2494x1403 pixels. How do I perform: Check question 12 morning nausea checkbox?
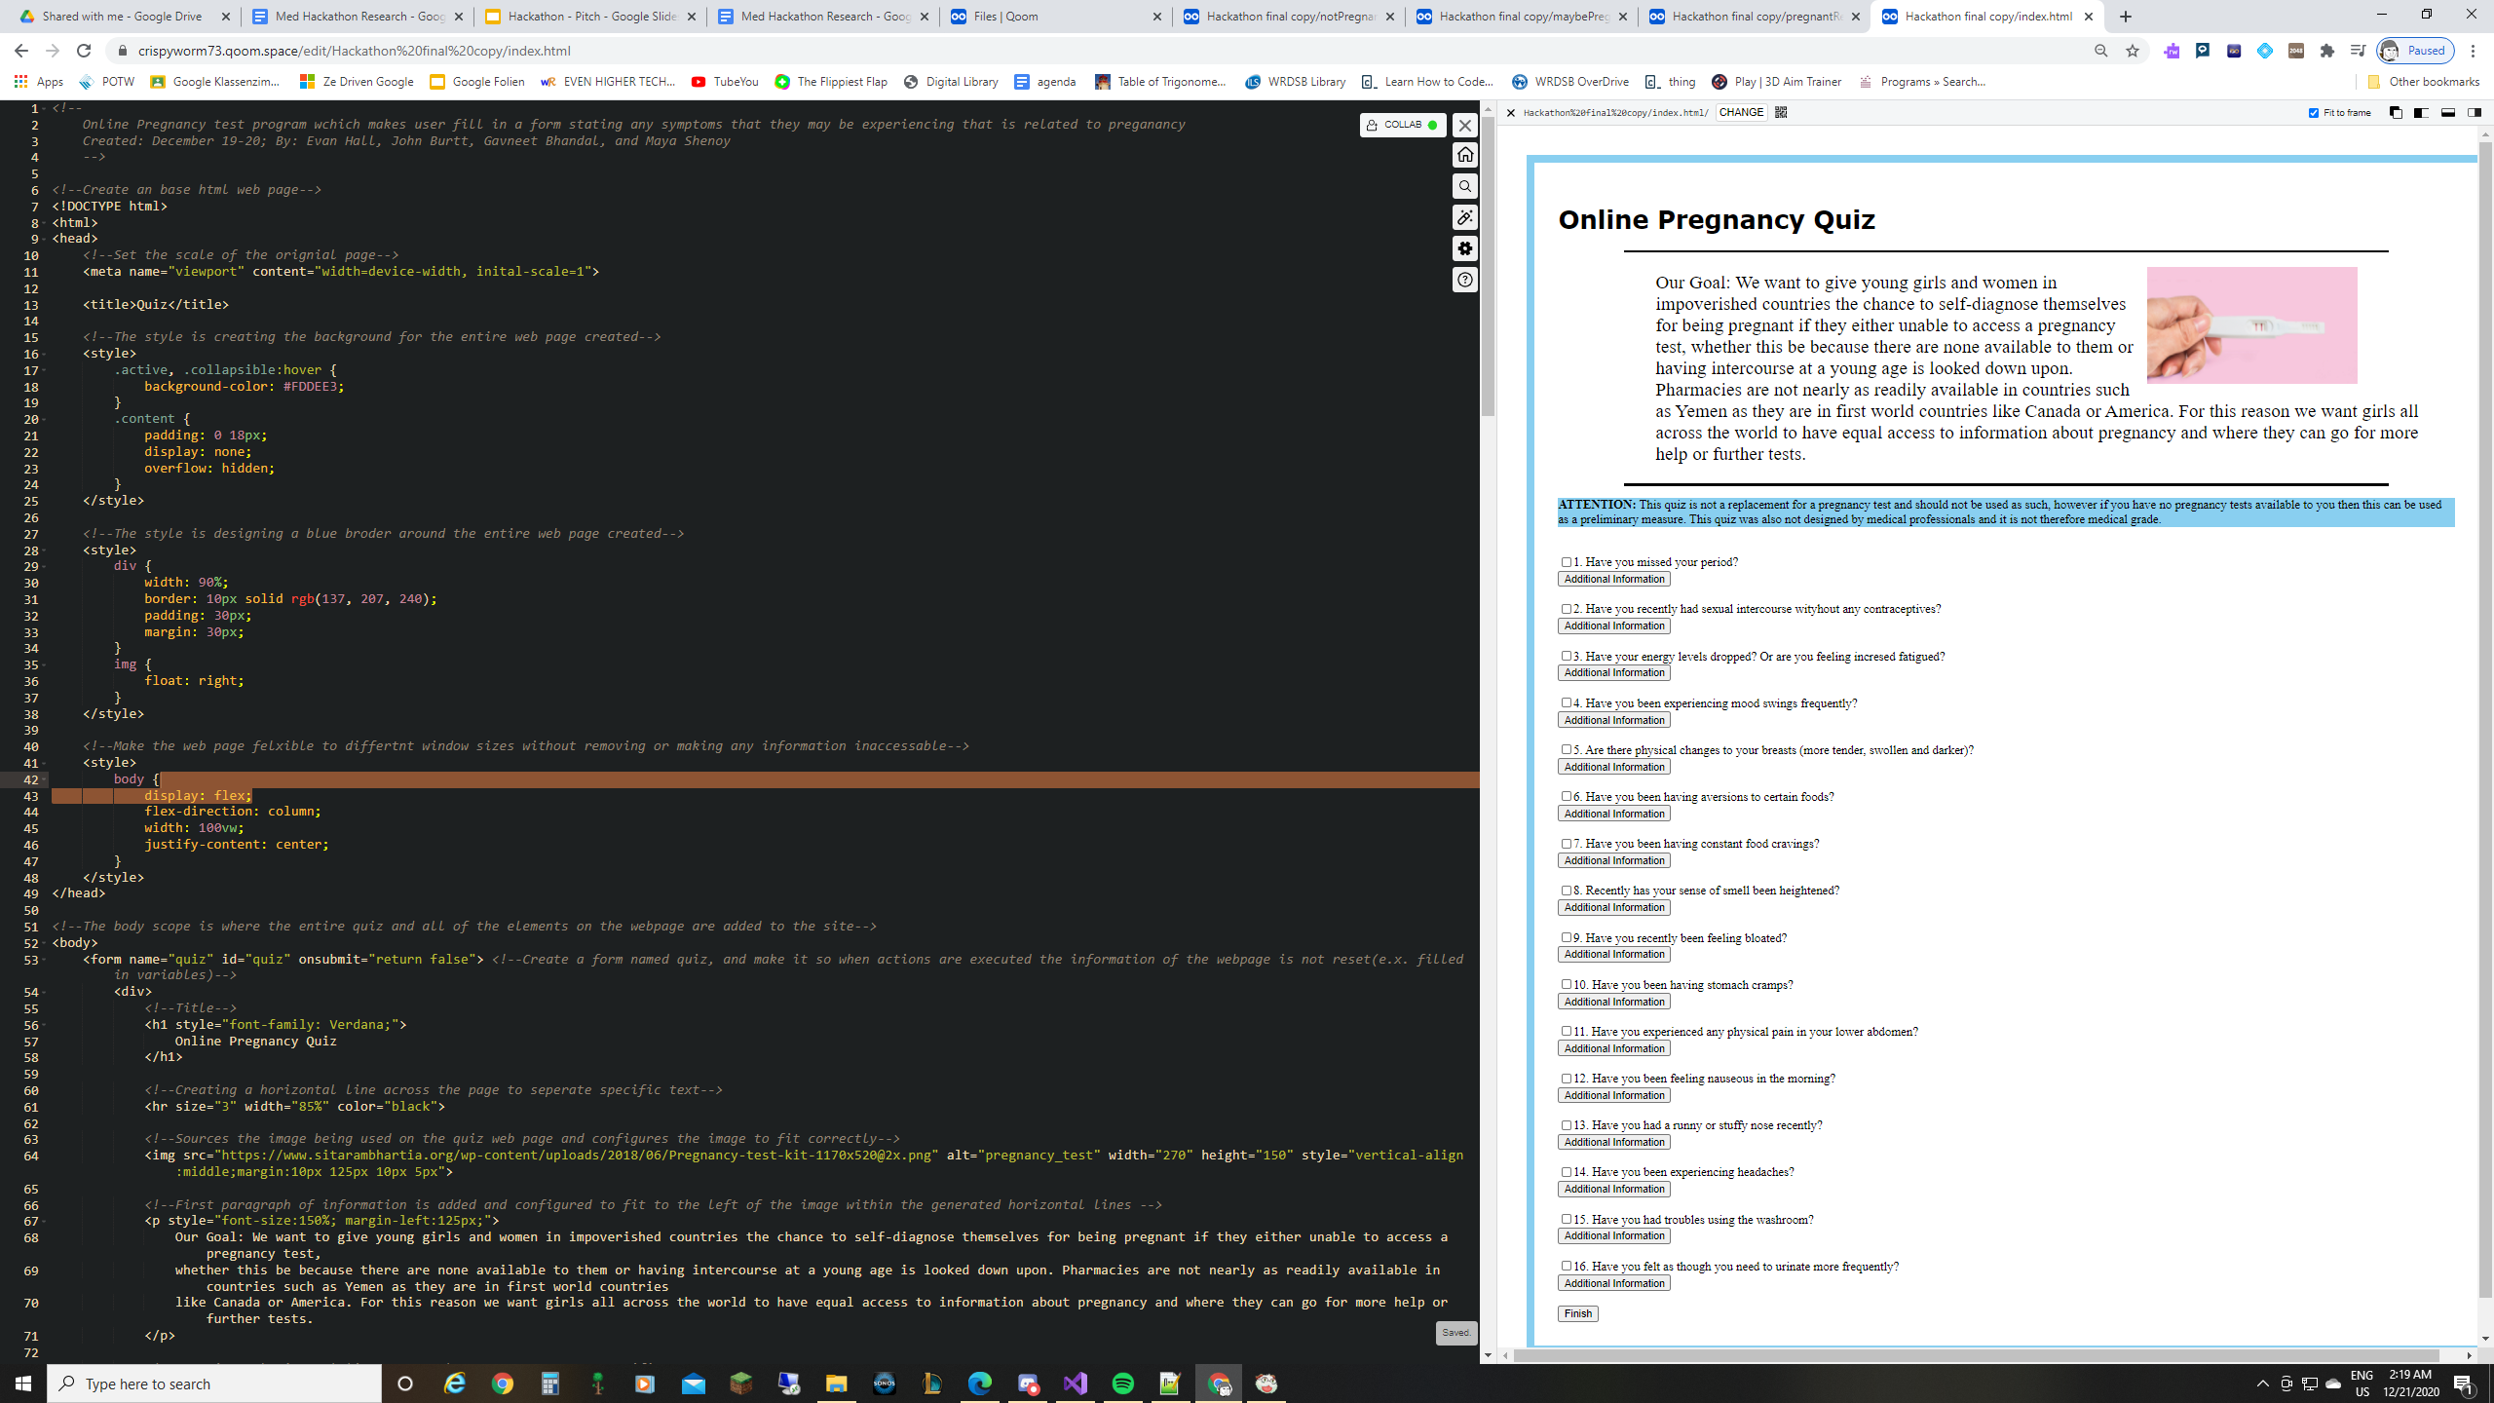pos(1567,1079)
